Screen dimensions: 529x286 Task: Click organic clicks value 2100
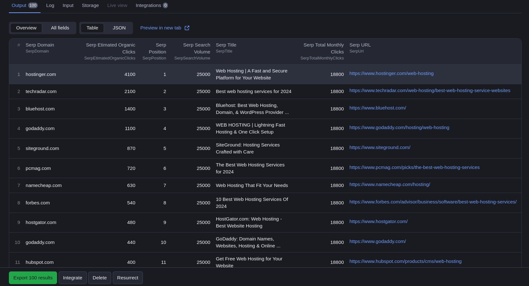pos(130,91)
